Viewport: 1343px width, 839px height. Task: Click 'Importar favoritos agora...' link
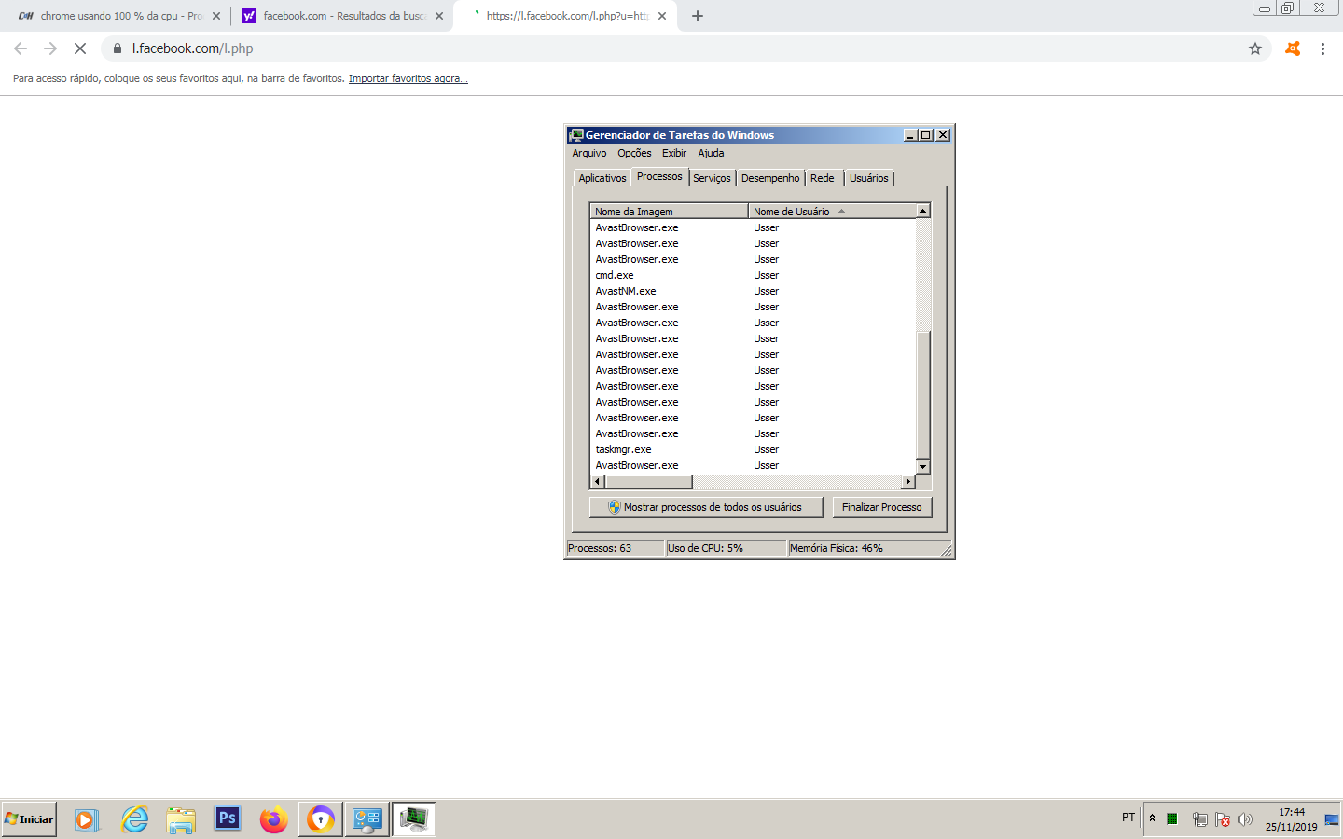408,78
